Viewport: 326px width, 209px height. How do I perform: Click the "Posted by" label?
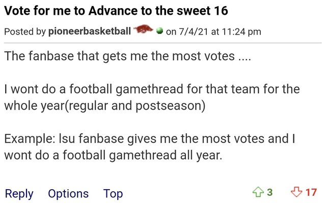click(x=24, y=32)
